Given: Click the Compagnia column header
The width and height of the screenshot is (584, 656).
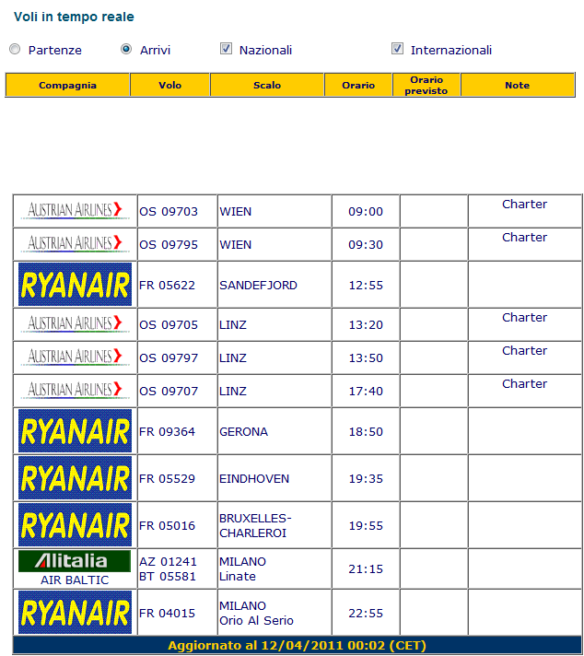Looking at the screenshot, I should (x=67, y=85).
